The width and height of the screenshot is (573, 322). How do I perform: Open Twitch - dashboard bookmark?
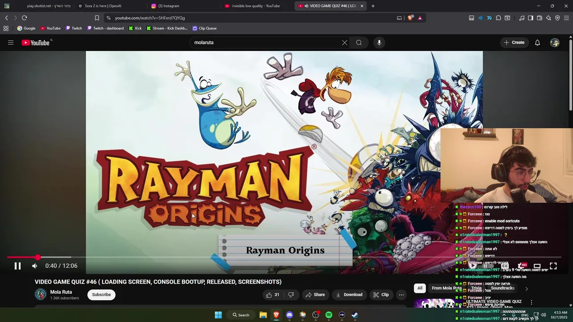105,28
